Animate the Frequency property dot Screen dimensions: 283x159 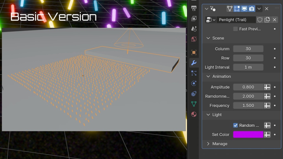point(275,105)
